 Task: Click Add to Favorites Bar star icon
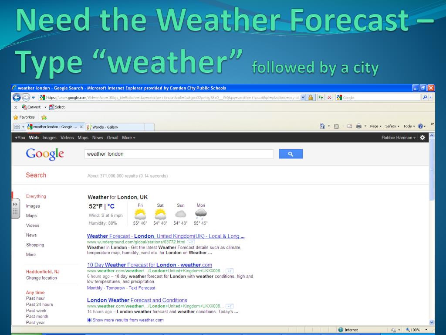pyautogui.click(x=44, y=117)
